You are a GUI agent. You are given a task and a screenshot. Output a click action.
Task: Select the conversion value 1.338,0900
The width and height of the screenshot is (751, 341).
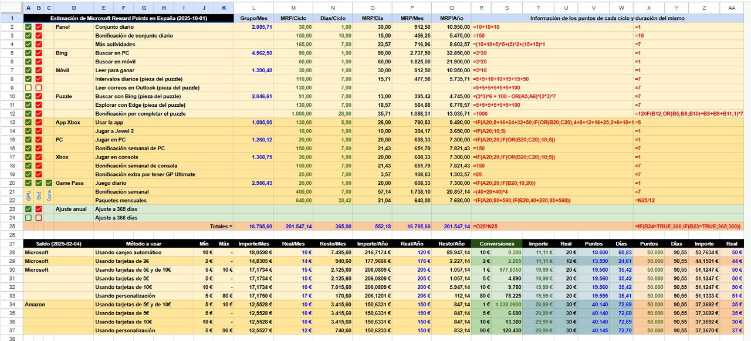(x=508, y=305)
